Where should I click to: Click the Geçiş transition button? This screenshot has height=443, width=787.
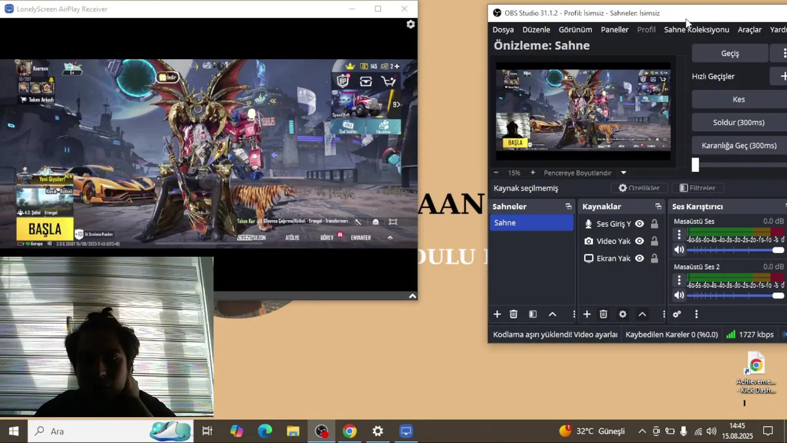[x=730, y=54]
